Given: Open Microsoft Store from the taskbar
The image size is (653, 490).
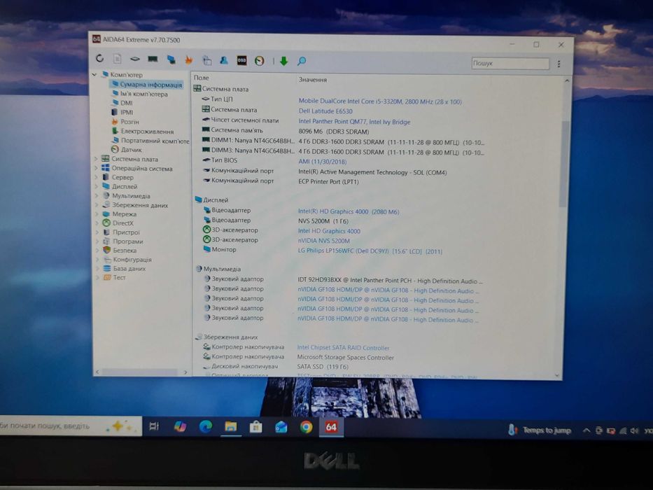Looking at the screenshot, I should tap(255, 427).
